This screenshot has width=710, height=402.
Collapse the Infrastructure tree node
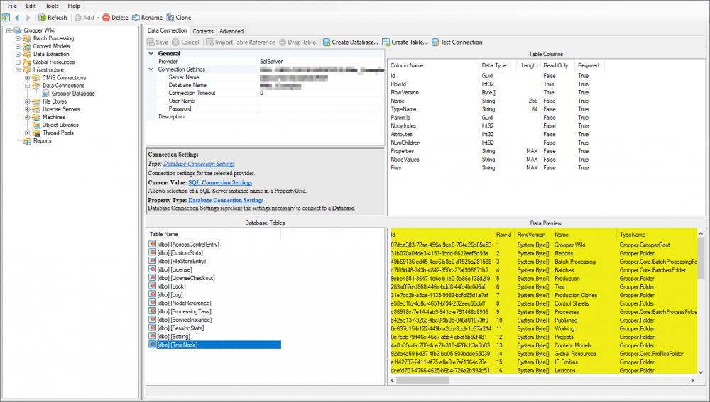coord(18,70)
